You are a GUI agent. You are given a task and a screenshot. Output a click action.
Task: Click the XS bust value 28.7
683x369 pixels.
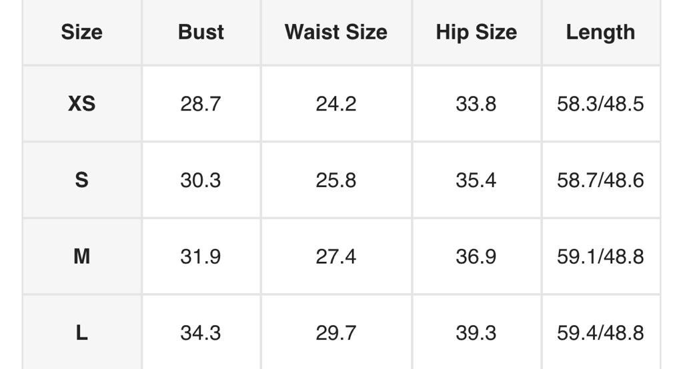tap(200, 104)
